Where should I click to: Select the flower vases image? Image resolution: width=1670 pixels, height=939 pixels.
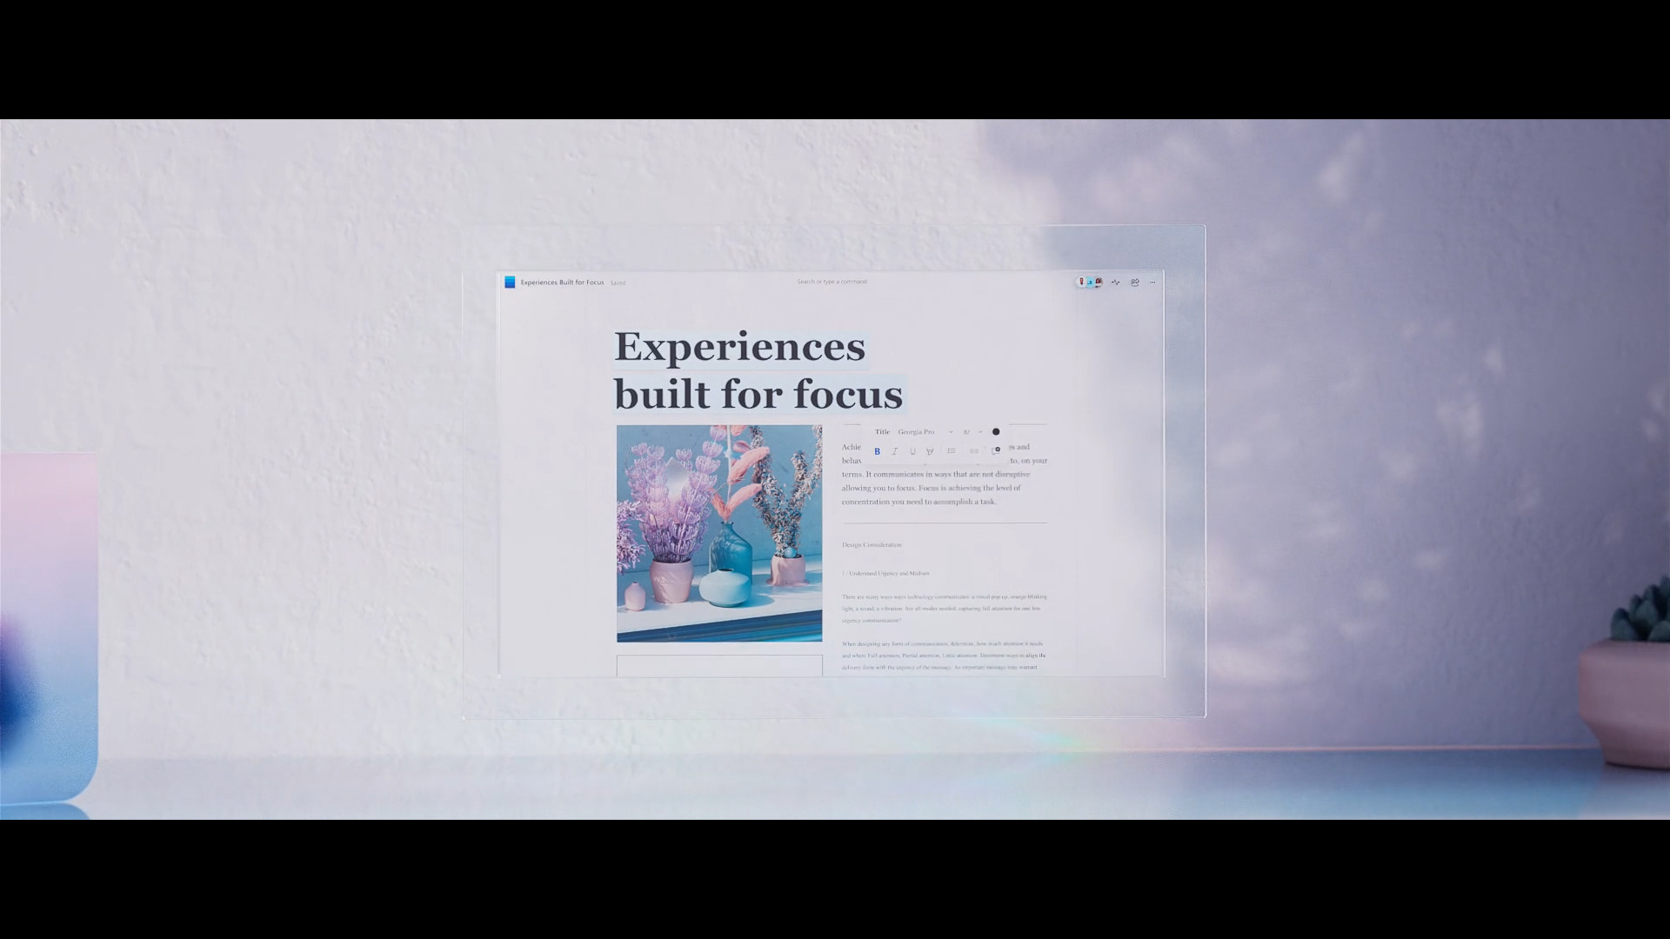[719, 533]
